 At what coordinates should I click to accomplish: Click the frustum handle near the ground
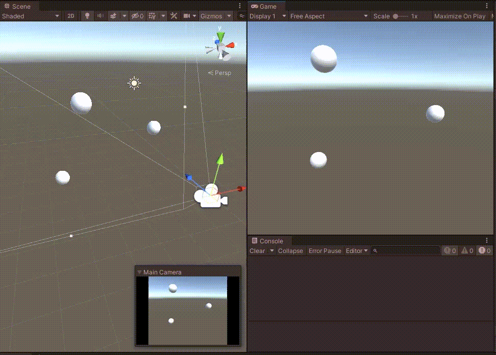[71, 236]
